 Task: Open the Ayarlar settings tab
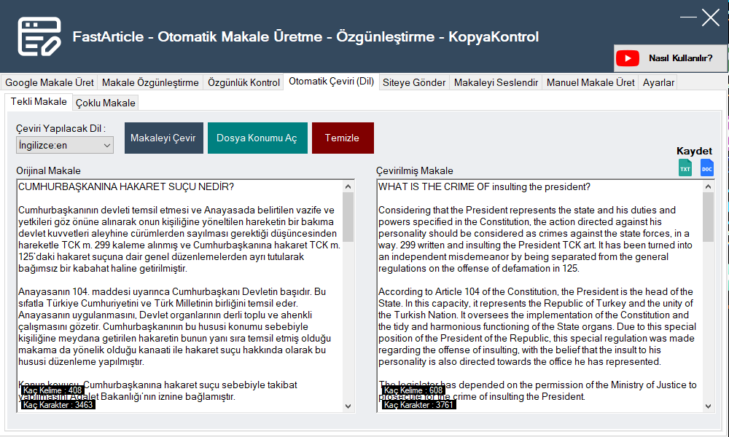(658, 82)
